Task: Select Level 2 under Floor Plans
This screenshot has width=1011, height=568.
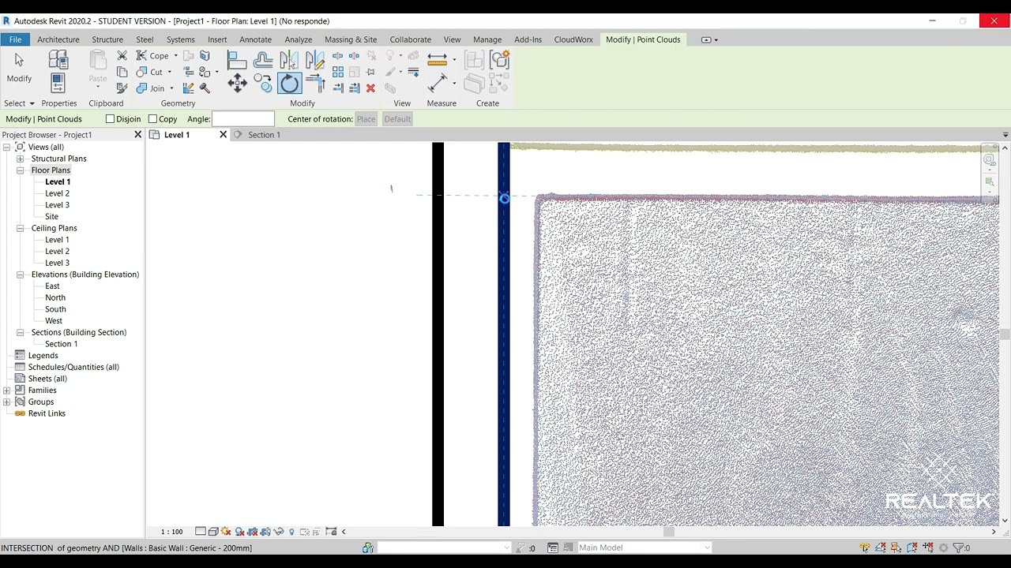Action: 57,193
